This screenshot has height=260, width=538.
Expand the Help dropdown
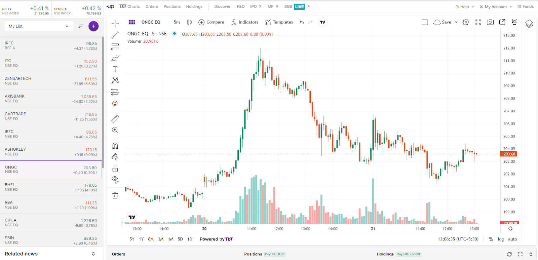[x=465, y=7]
